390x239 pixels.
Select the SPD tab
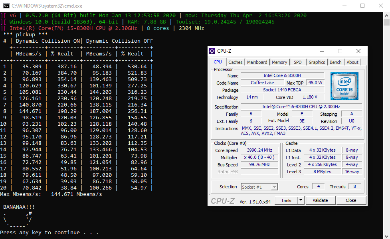coord(297,62)
